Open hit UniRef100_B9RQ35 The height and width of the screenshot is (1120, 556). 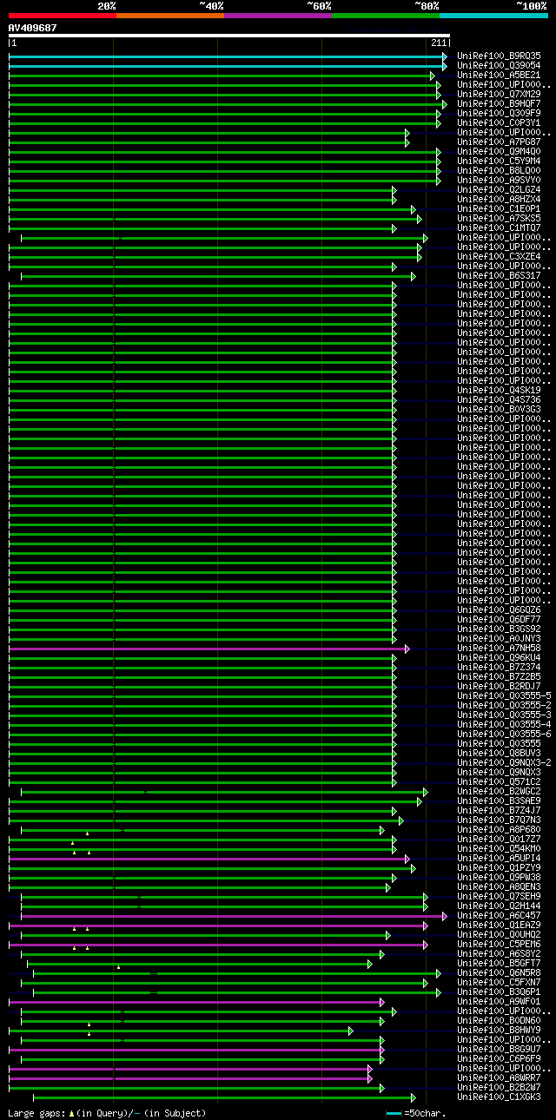pyautogui.click(x=499, y=56)
